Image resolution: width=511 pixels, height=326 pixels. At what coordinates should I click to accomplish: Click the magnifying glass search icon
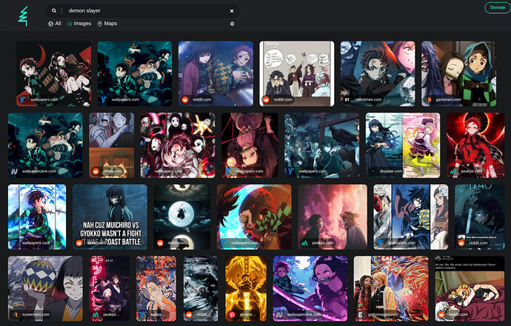tap(54, 11)
